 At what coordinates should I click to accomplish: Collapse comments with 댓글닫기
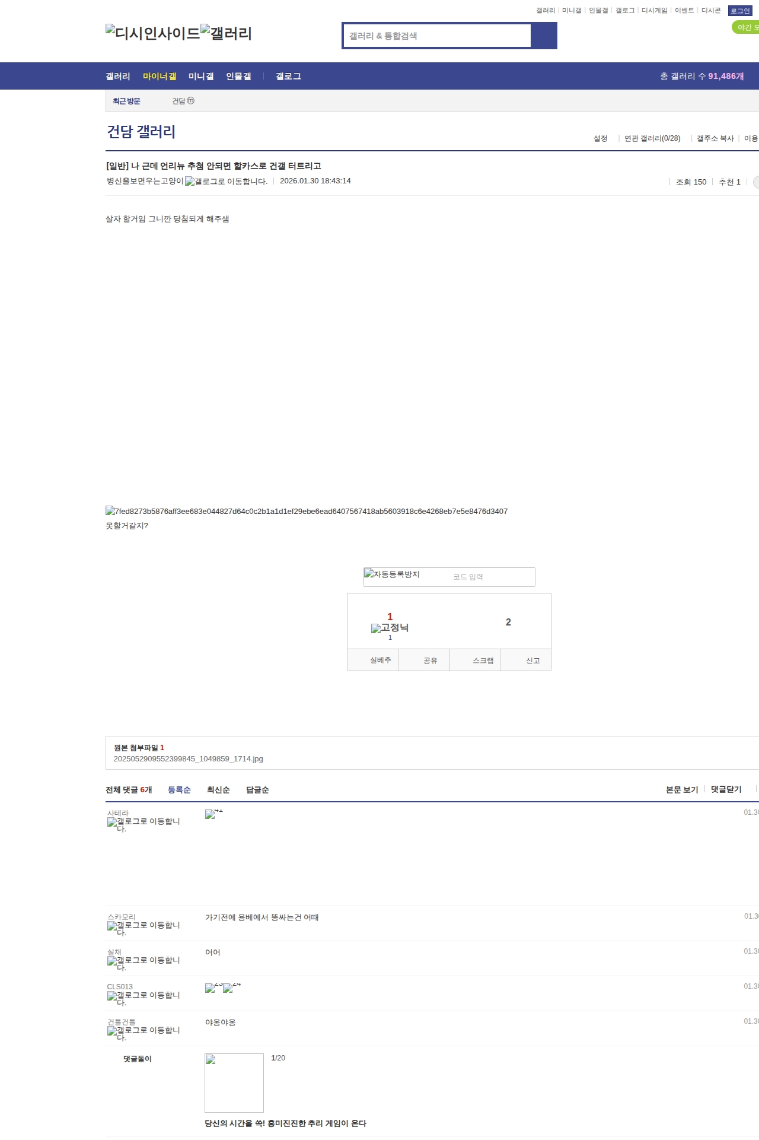726,789
